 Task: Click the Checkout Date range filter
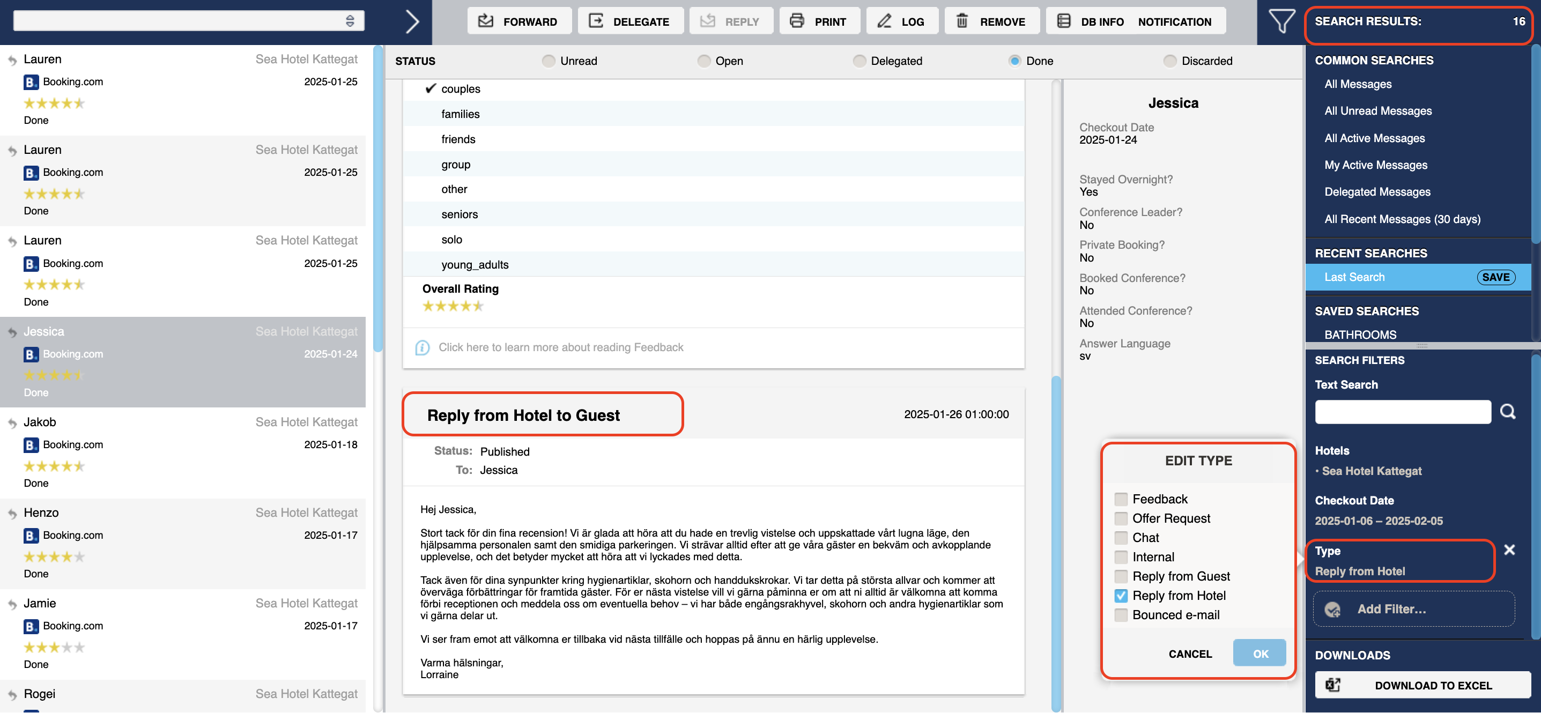click(1379, 521)
